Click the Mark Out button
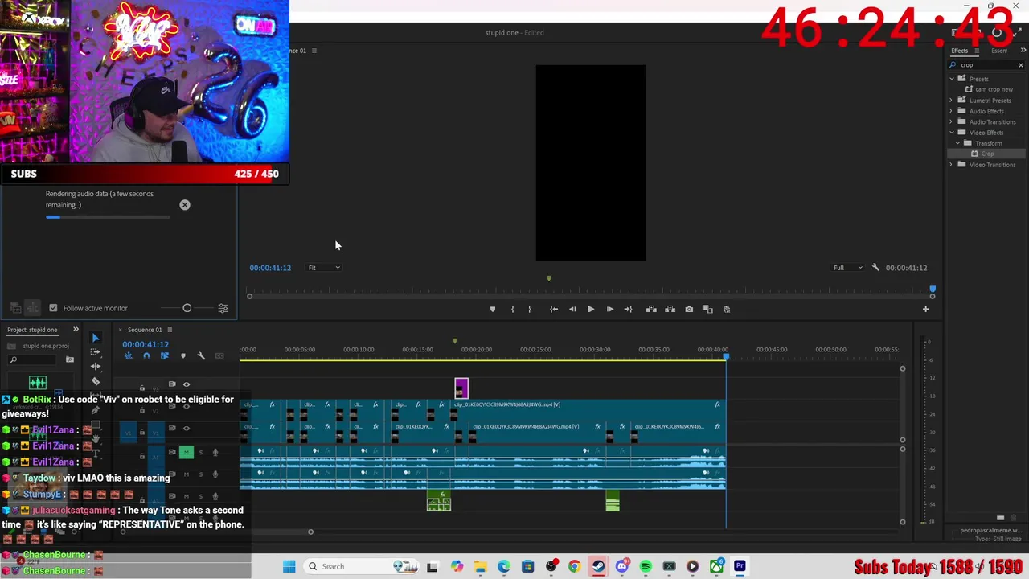 tap(529, 309)
